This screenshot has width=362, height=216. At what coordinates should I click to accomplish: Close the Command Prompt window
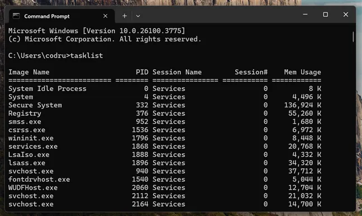tap(346, 15)
